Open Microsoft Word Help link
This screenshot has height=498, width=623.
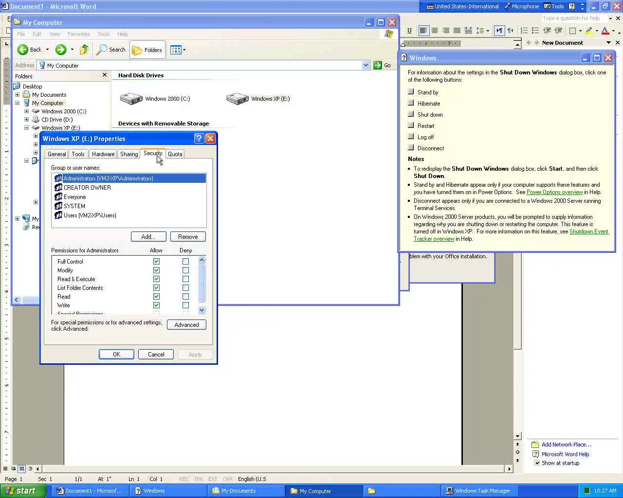[x=565, y=454]
